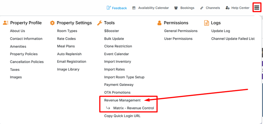Select User Permissions option
This screenshot has height=124, width=263.
pos(178,39)
